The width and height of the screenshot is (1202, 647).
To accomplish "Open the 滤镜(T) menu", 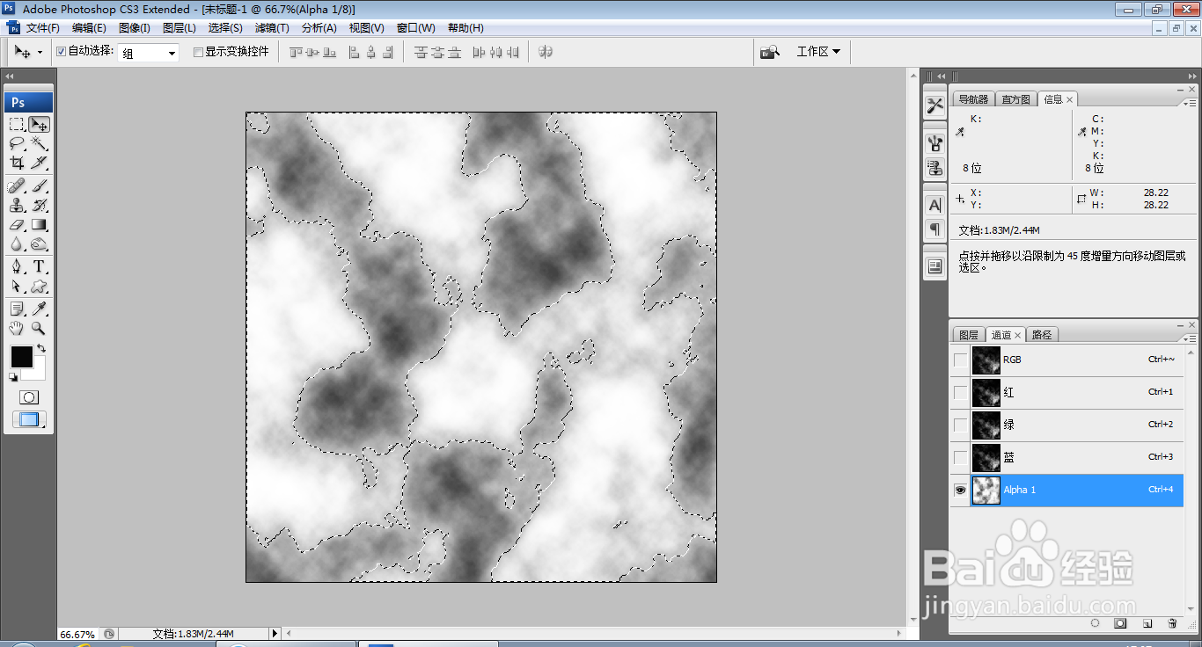I will pos(272,28).
